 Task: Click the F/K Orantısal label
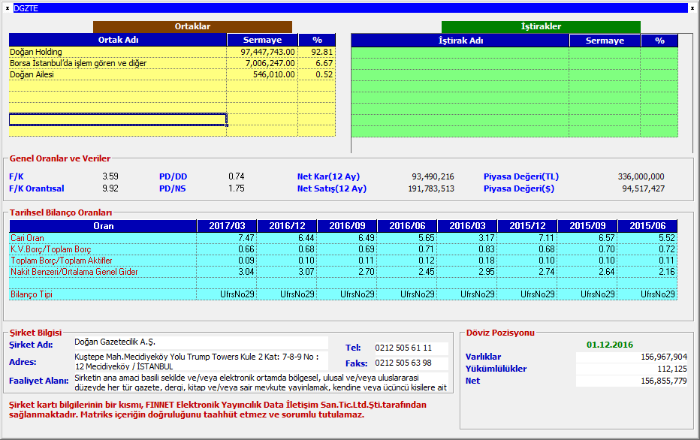point(37,188)
